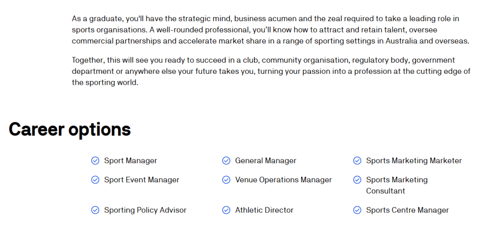
Task: Select the Sport Manager career text
Action: click(130, 161)
